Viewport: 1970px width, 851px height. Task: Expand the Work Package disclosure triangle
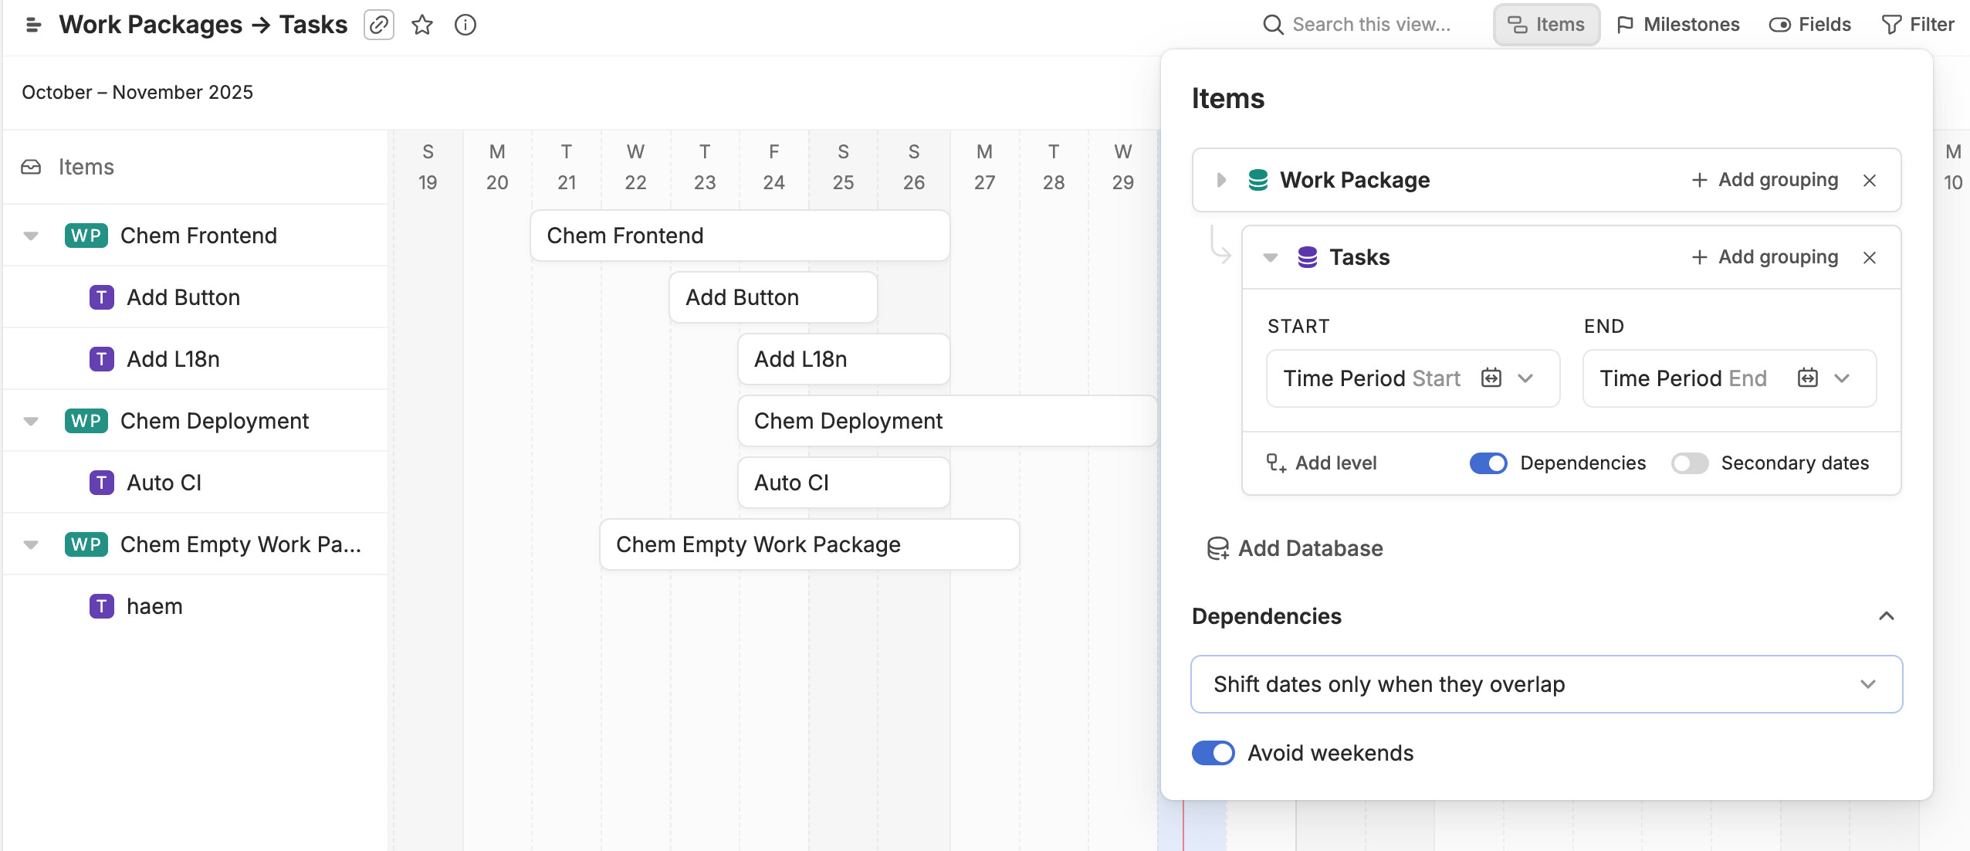tap(1221, 180)
